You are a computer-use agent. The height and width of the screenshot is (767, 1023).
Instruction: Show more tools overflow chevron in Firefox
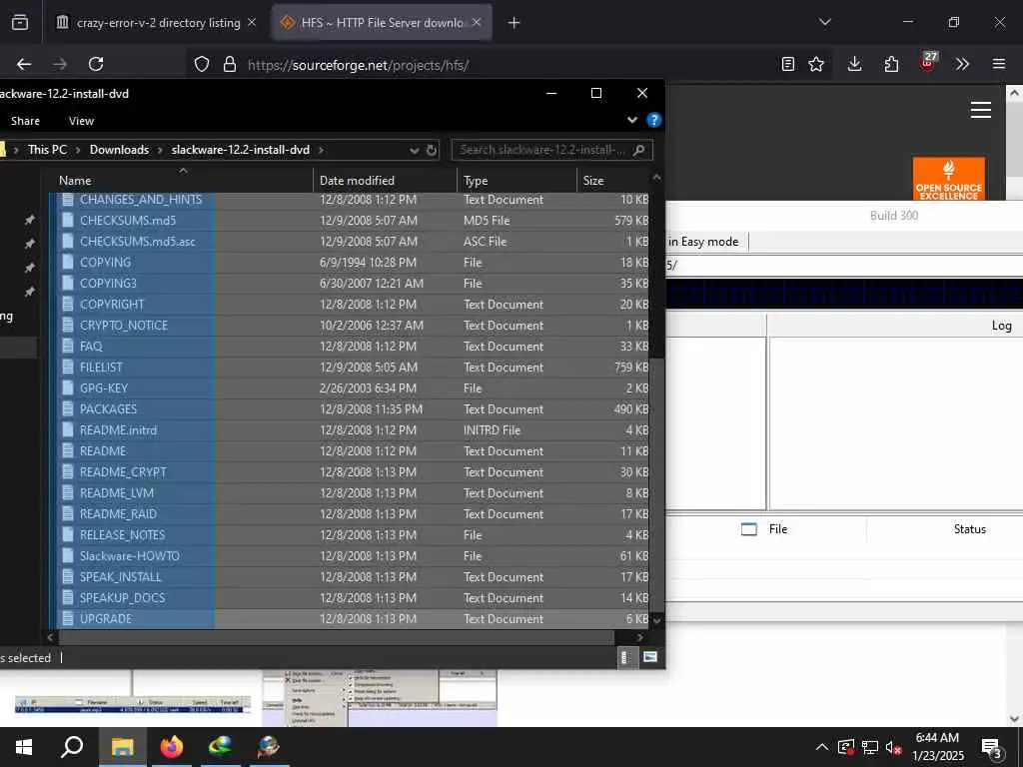(962, 64)
